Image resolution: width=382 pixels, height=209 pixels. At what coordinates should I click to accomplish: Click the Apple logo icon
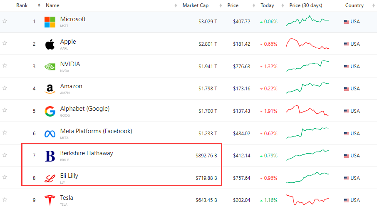[50, 44]
